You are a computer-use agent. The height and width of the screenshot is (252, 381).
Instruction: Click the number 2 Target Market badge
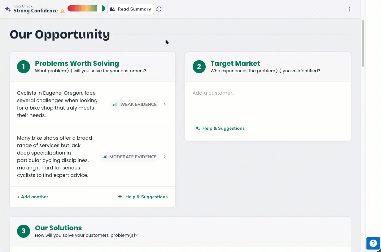tap(199, 67)
